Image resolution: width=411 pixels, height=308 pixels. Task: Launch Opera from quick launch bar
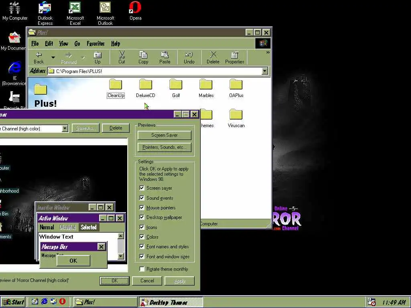click(62, 302)
